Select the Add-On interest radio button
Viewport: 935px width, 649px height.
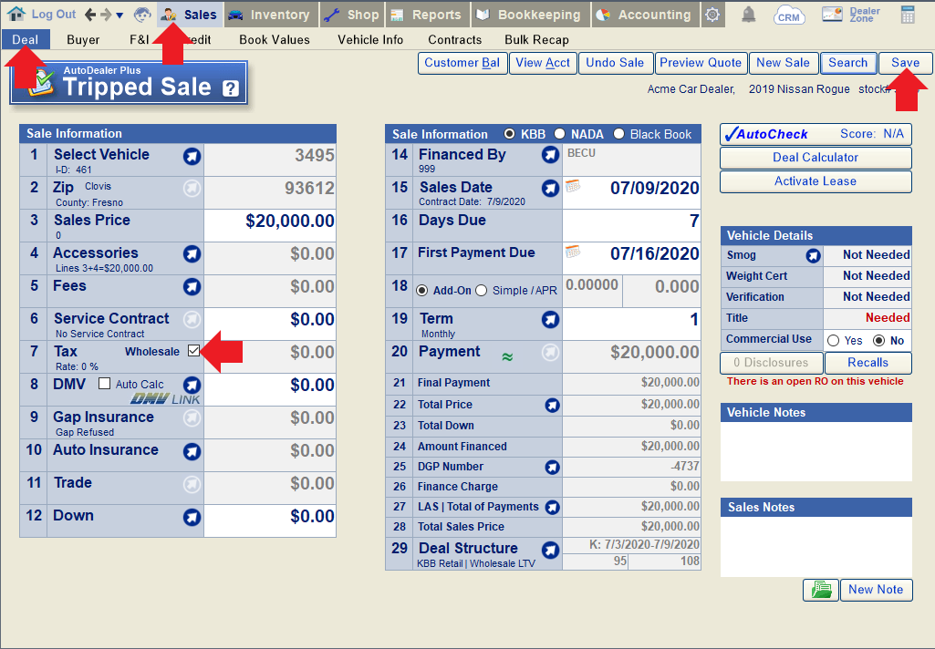point(421,290)
